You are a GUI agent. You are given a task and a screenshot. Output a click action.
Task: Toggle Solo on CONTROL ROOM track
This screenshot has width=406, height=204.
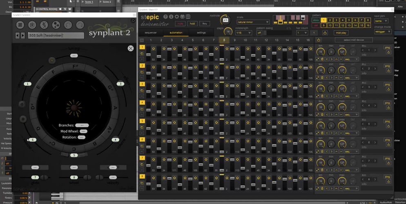pos(65,9)
